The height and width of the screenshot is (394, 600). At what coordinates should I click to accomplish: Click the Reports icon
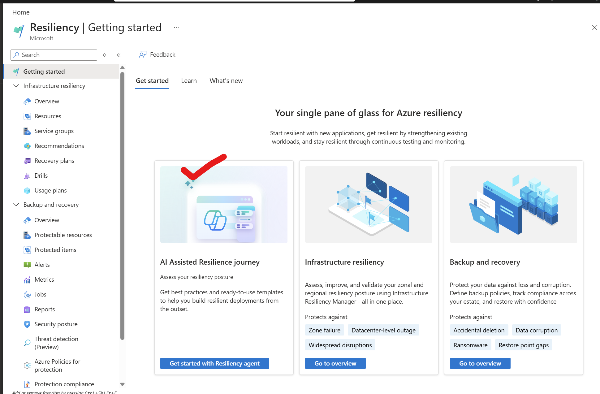27,309
